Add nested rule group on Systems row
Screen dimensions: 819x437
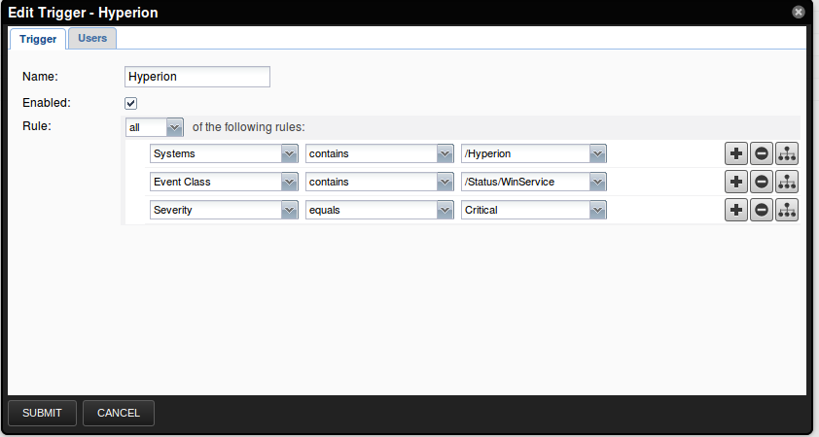point(787,153)
